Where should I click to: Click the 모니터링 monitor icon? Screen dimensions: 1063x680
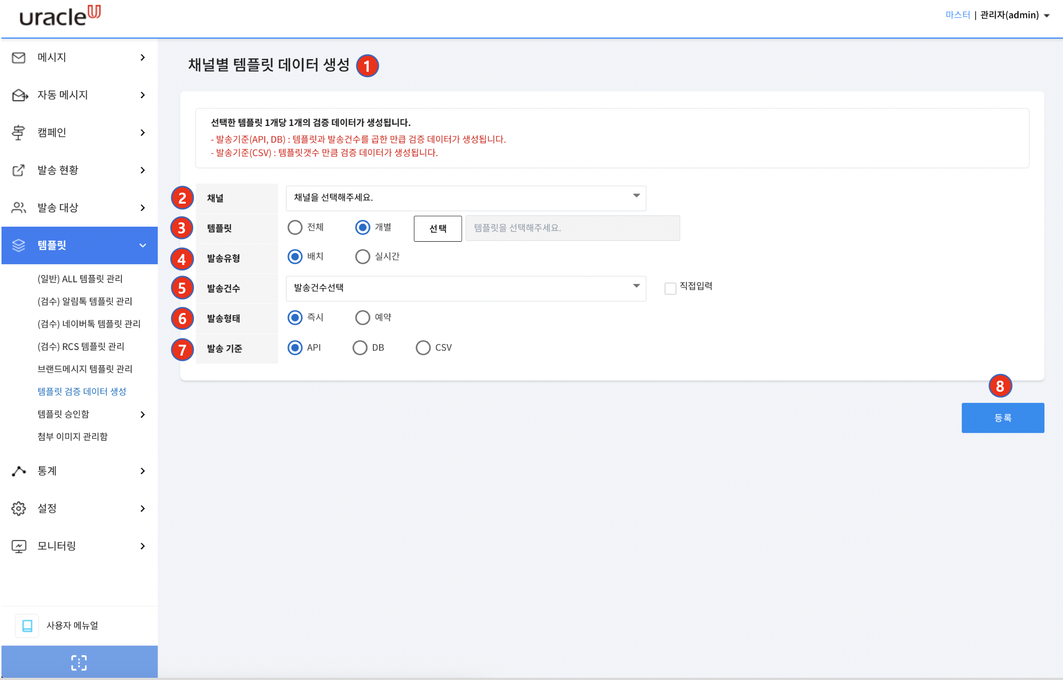coord(19,546)
